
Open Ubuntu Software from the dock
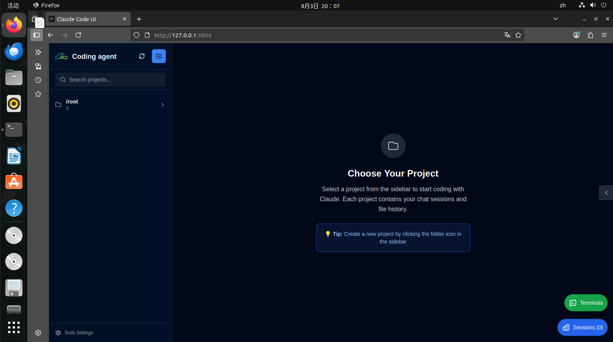click(14, 182)
